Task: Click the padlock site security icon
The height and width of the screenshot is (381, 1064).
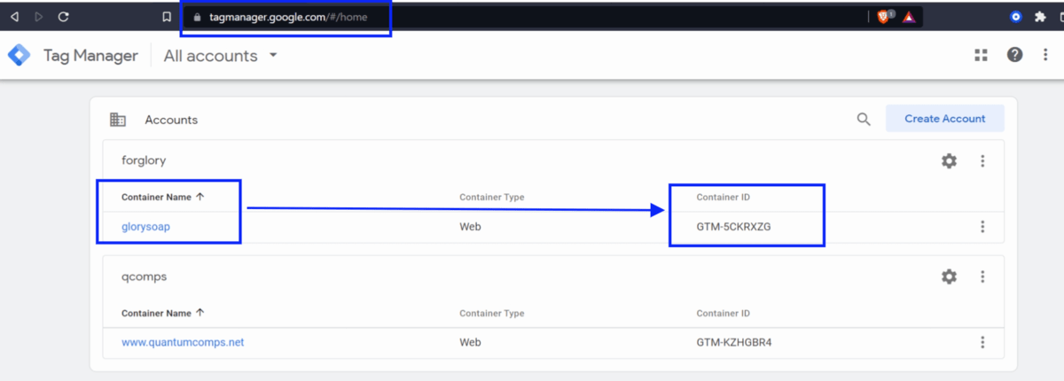Action: tap(198, 17)
